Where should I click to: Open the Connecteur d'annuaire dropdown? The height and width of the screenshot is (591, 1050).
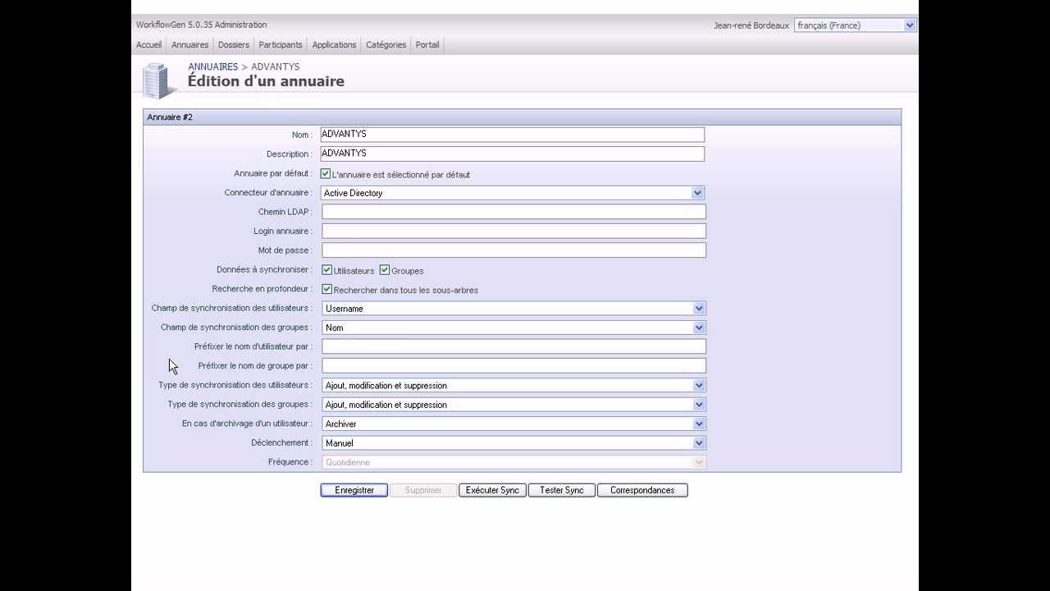[513, 193]
